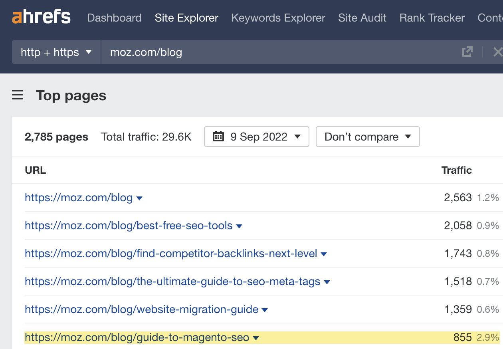Open the 9 Sep 2022 date dropdown
The image size is (503, 349).
point(257,137)
